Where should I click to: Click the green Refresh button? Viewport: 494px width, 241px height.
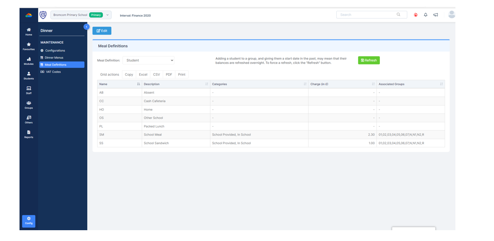click(369, 60)
